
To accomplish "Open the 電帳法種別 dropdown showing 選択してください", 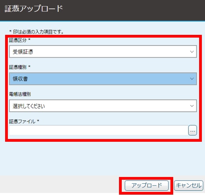I will [103, 106].
